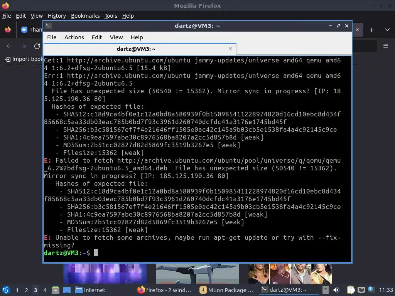
Task: Click the eject removable media tray icon
Action: click(x=326, y=290)
